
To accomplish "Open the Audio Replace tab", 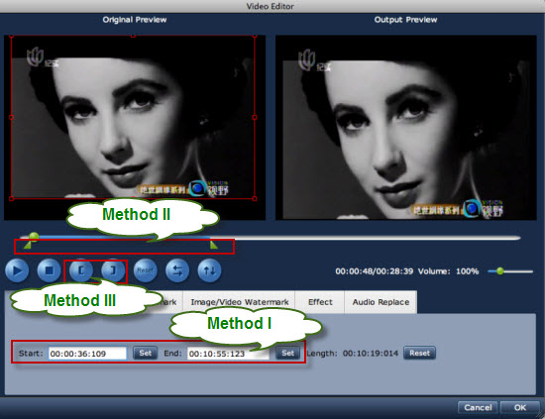I will click(381, 302).
